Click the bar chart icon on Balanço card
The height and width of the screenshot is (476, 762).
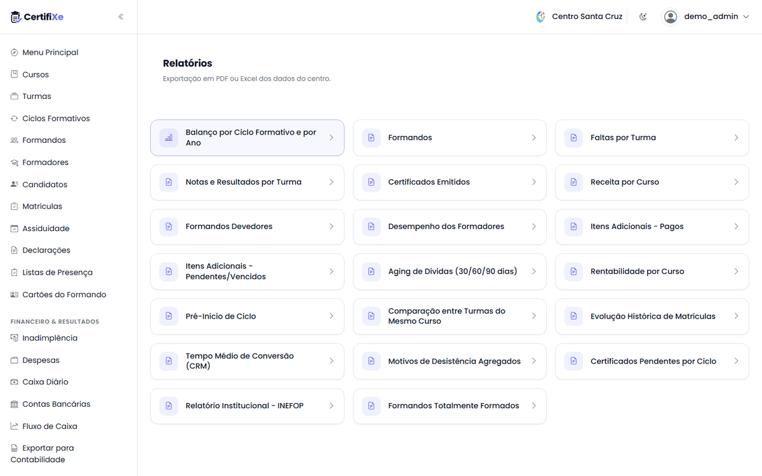tap(169, 138)
